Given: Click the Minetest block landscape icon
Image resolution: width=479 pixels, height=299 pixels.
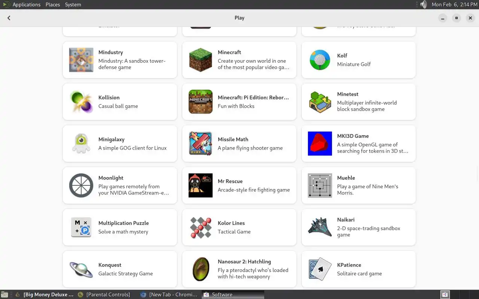Looking at the screenshot, I should (320, 102).
